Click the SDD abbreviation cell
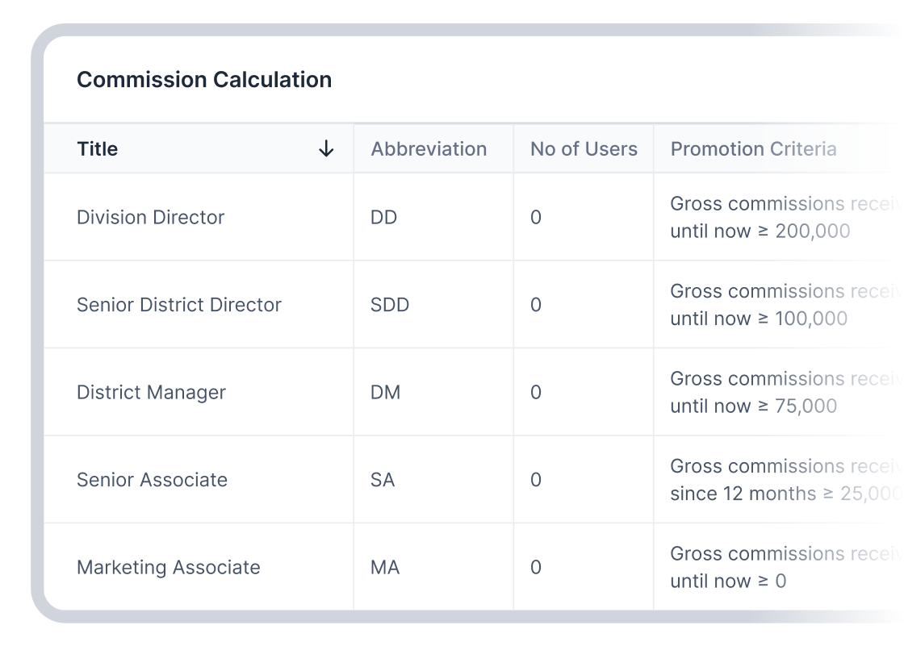 pos(389,305)
